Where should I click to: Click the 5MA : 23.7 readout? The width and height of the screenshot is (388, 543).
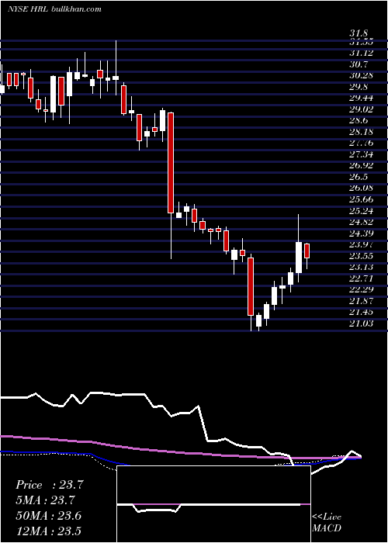pos(45,500)
